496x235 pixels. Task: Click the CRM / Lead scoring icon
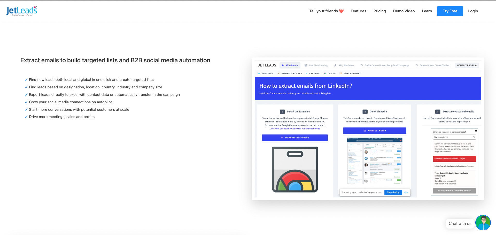306,65
